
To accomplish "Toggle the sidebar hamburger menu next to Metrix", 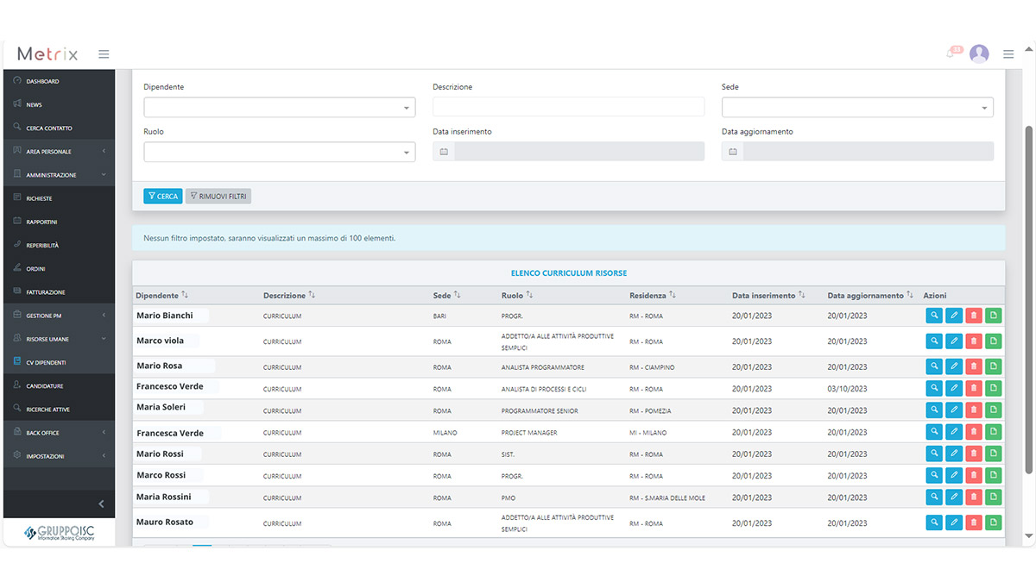I will [104, 54].
